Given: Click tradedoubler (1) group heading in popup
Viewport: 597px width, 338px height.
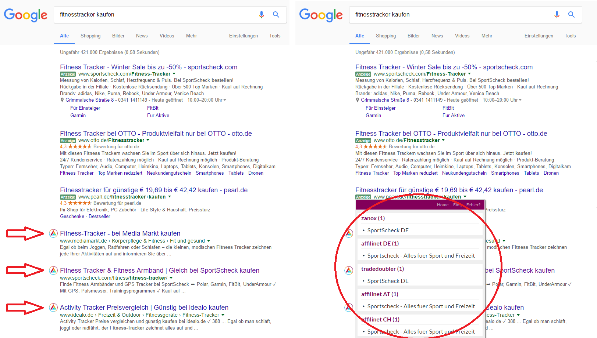Looking at the screenshot, I should pyautogui.click(x=383, y=269).
